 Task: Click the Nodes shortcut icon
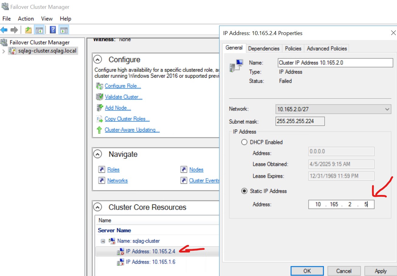point(184,169)
